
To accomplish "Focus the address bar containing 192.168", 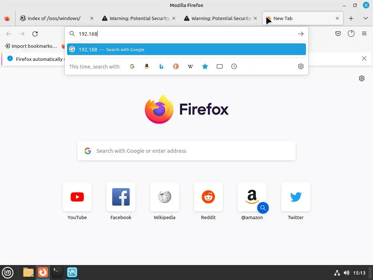I will 187,34.
